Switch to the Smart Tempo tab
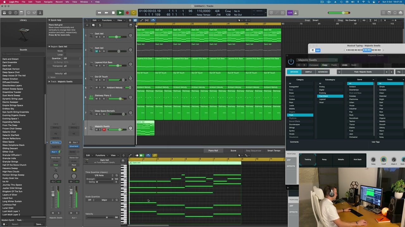 pyautogui.click(x=274, y=151)
